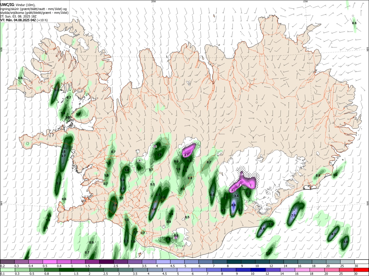The width and height of the screenshot is (369, 276).
Task: Select the upper legend swatch between 0.2 and 0.3
Action: (7, 262)
